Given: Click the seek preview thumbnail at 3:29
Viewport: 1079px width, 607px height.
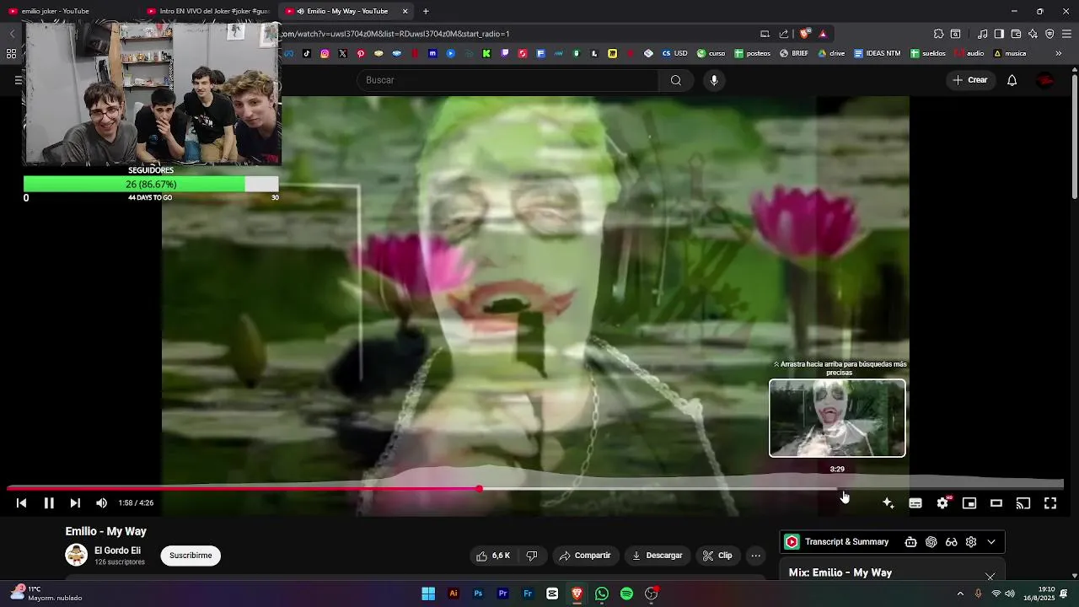Looking at the screenshot, I should point(837,418).
